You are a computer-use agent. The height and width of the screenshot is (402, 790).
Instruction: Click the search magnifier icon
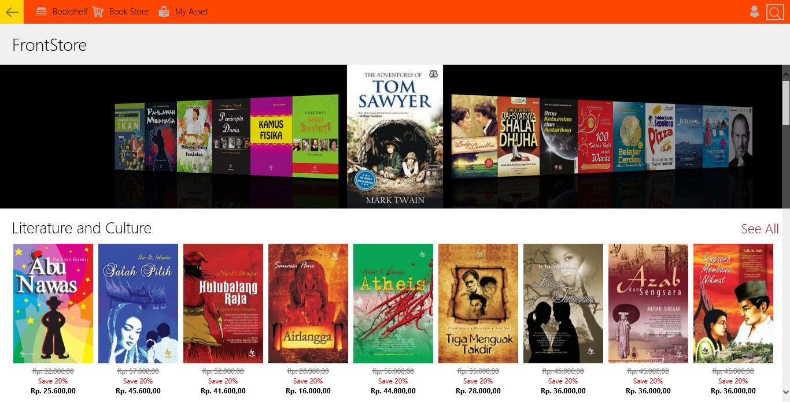pyautogui.click(x=774, y=12)
